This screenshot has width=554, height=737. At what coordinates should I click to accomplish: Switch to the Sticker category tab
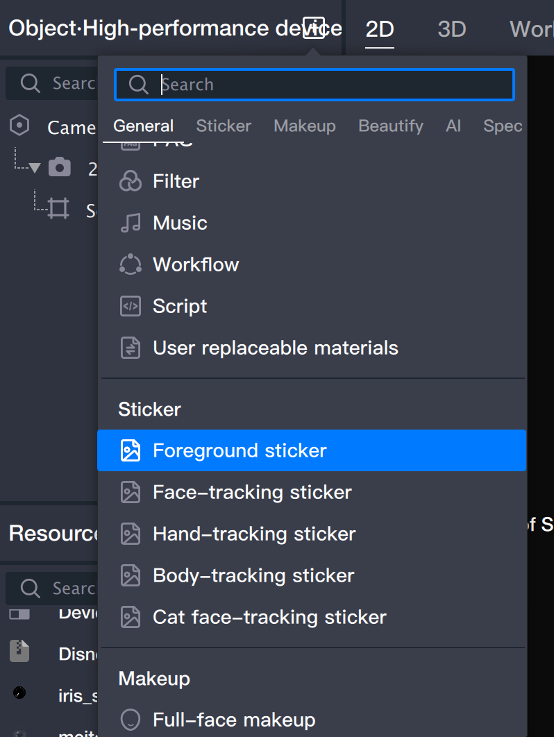click(x=224, y=126)
